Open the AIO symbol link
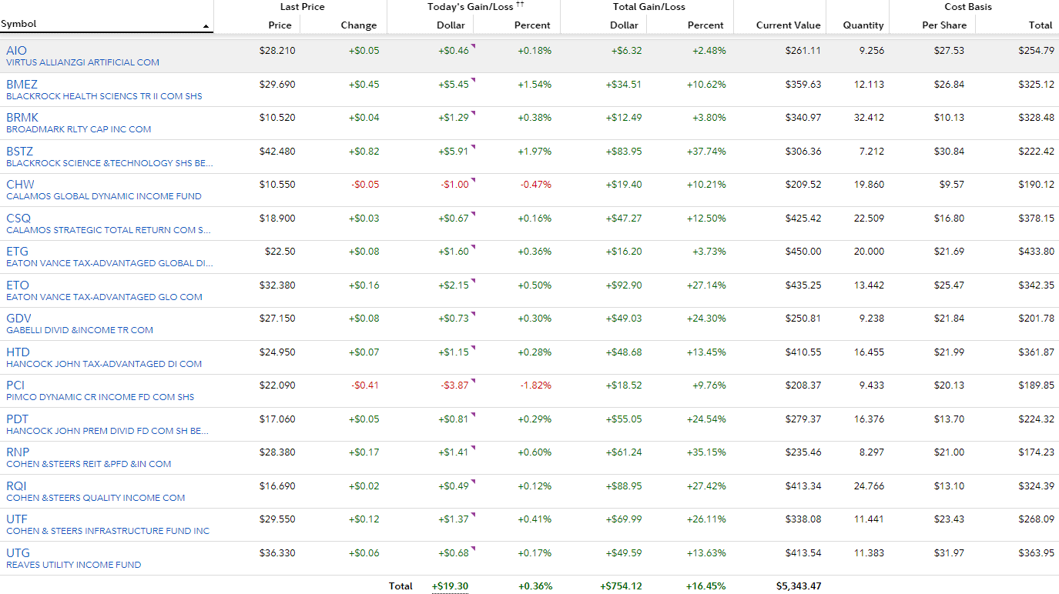The image size is (1059, 594). [x=16, y=51]
